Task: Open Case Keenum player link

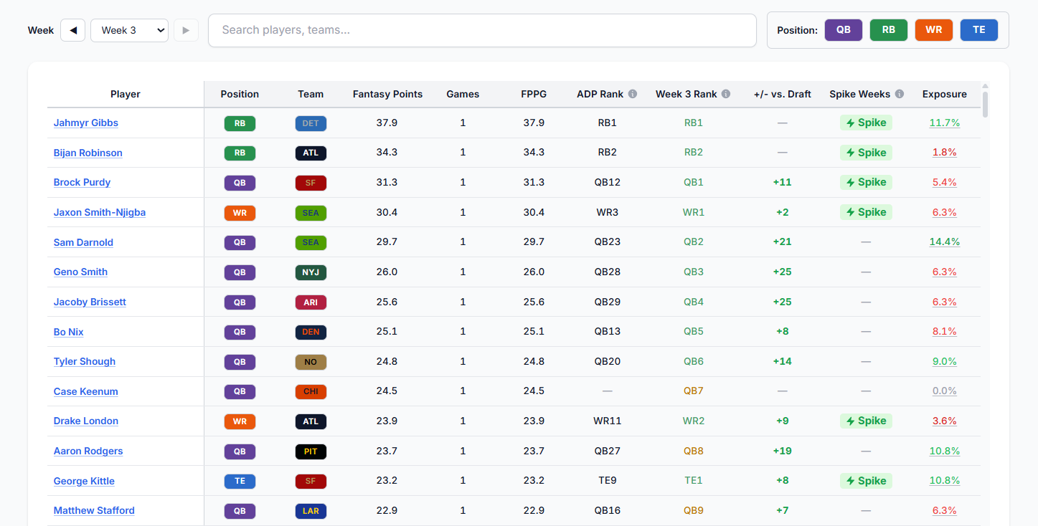Action: click(x=86, y=391)
